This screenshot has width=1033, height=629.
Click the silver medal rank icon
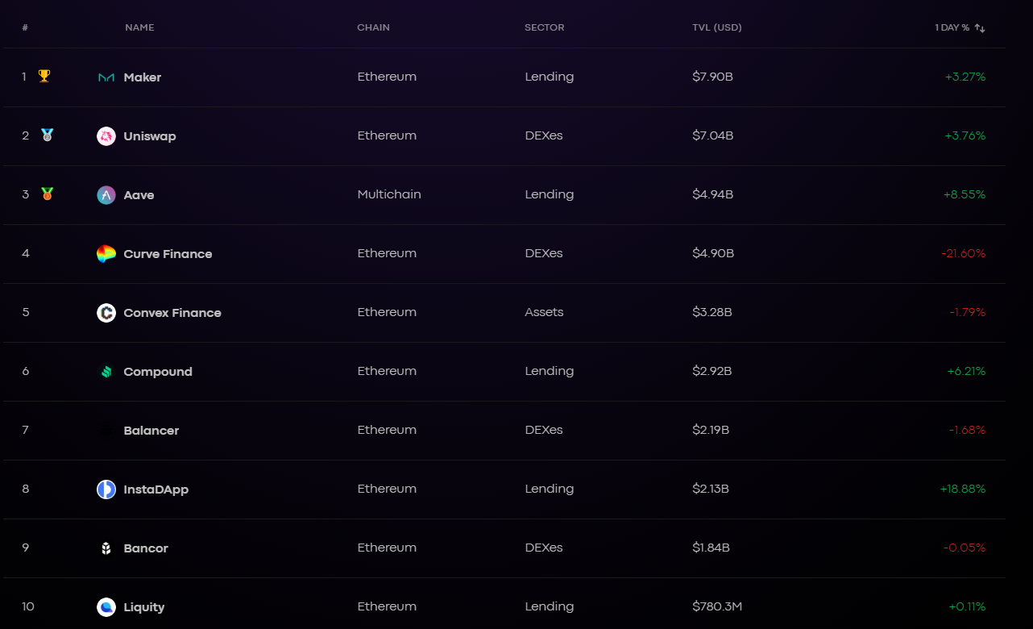coord(48,135)
